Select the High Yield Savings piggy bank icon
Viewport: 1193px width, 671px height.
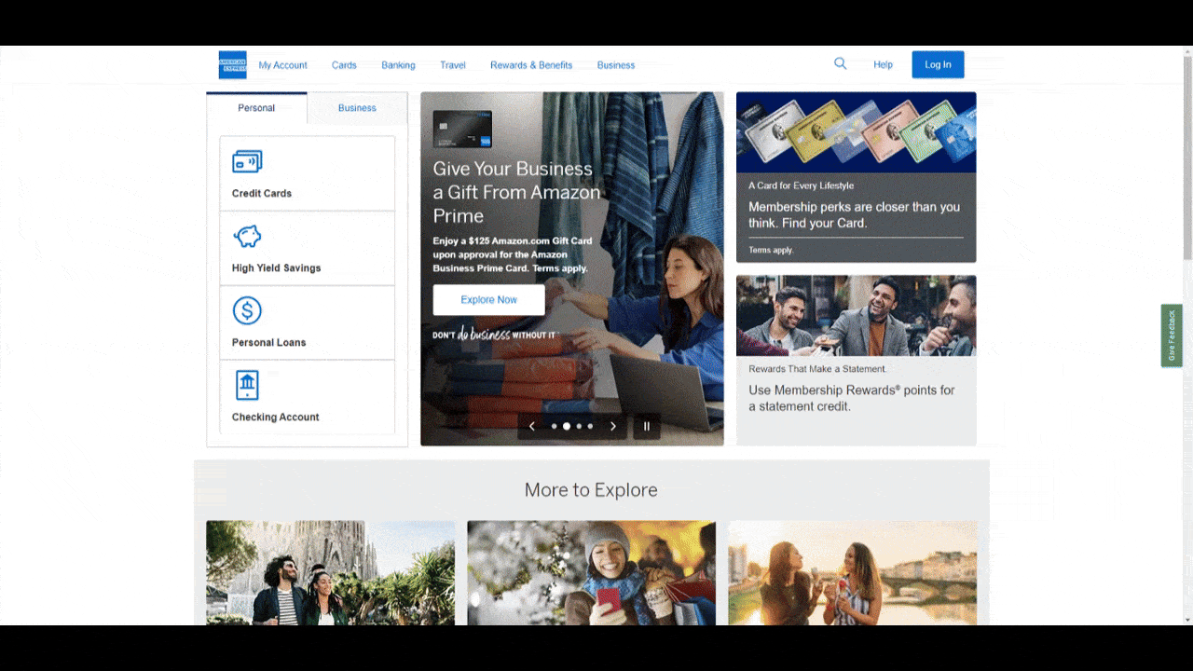[247, 236]
